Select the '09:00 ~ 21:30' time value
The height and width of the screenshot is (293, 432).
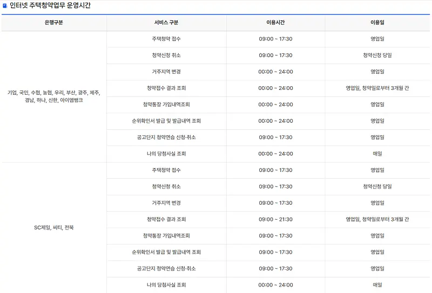tap(275, 219)
